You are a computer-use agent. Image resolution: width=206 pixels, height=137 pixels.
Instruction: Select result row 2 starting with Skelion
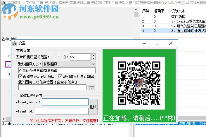pyautogui.click(x=173, y=21)
